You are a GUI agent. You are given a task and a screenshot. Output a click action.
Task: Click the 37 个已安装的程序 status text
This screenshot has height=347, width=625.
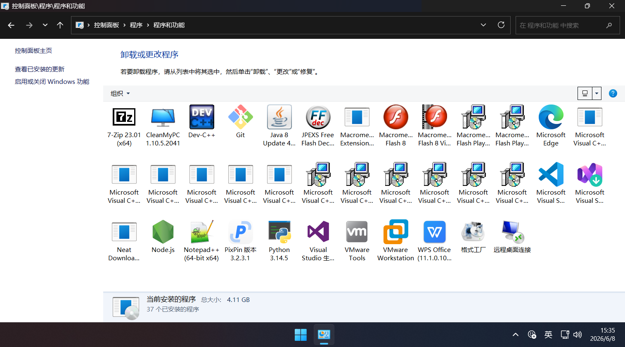(173, 309)
